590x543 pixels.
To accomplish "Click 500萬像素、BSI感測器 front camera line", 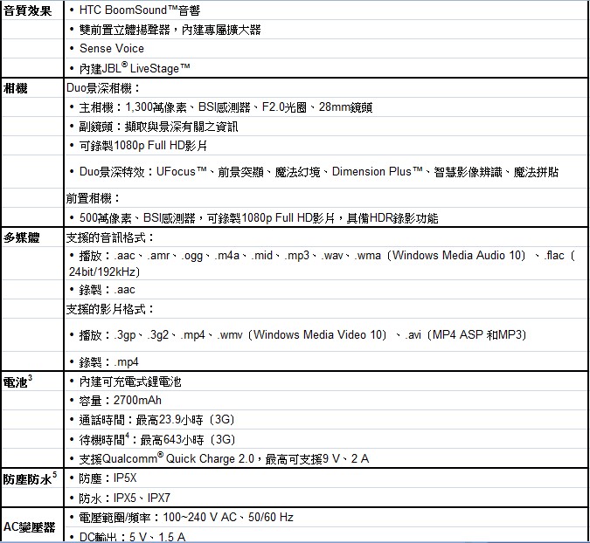I will tap(259, 218).
